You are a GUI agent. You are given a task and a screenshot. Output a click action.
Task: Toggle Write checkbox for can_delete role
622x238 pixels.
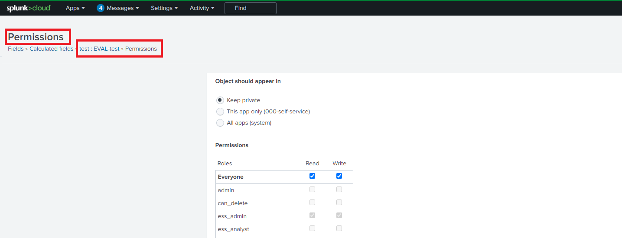[339, 203]
